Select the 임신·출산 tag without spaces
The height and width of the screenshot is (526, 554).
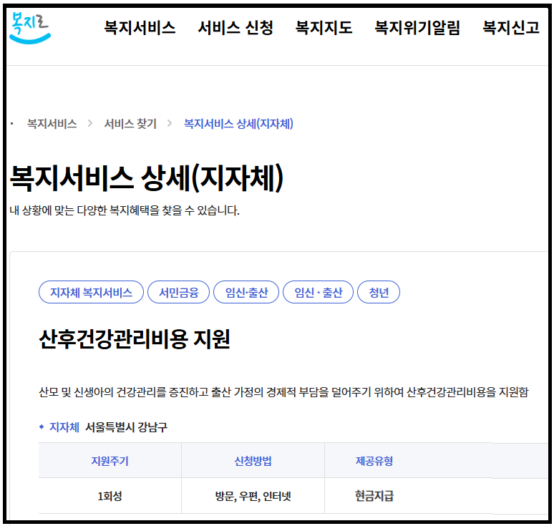tap(246, 292)
